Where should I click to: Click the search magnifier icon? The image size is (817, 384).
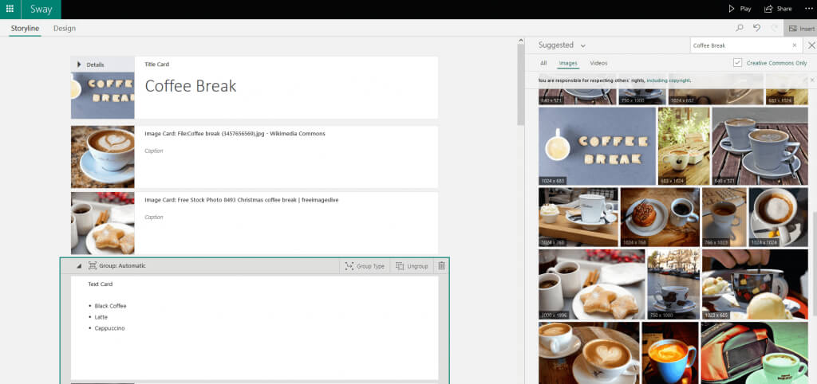pyautogui.click(x=740, y=28)
